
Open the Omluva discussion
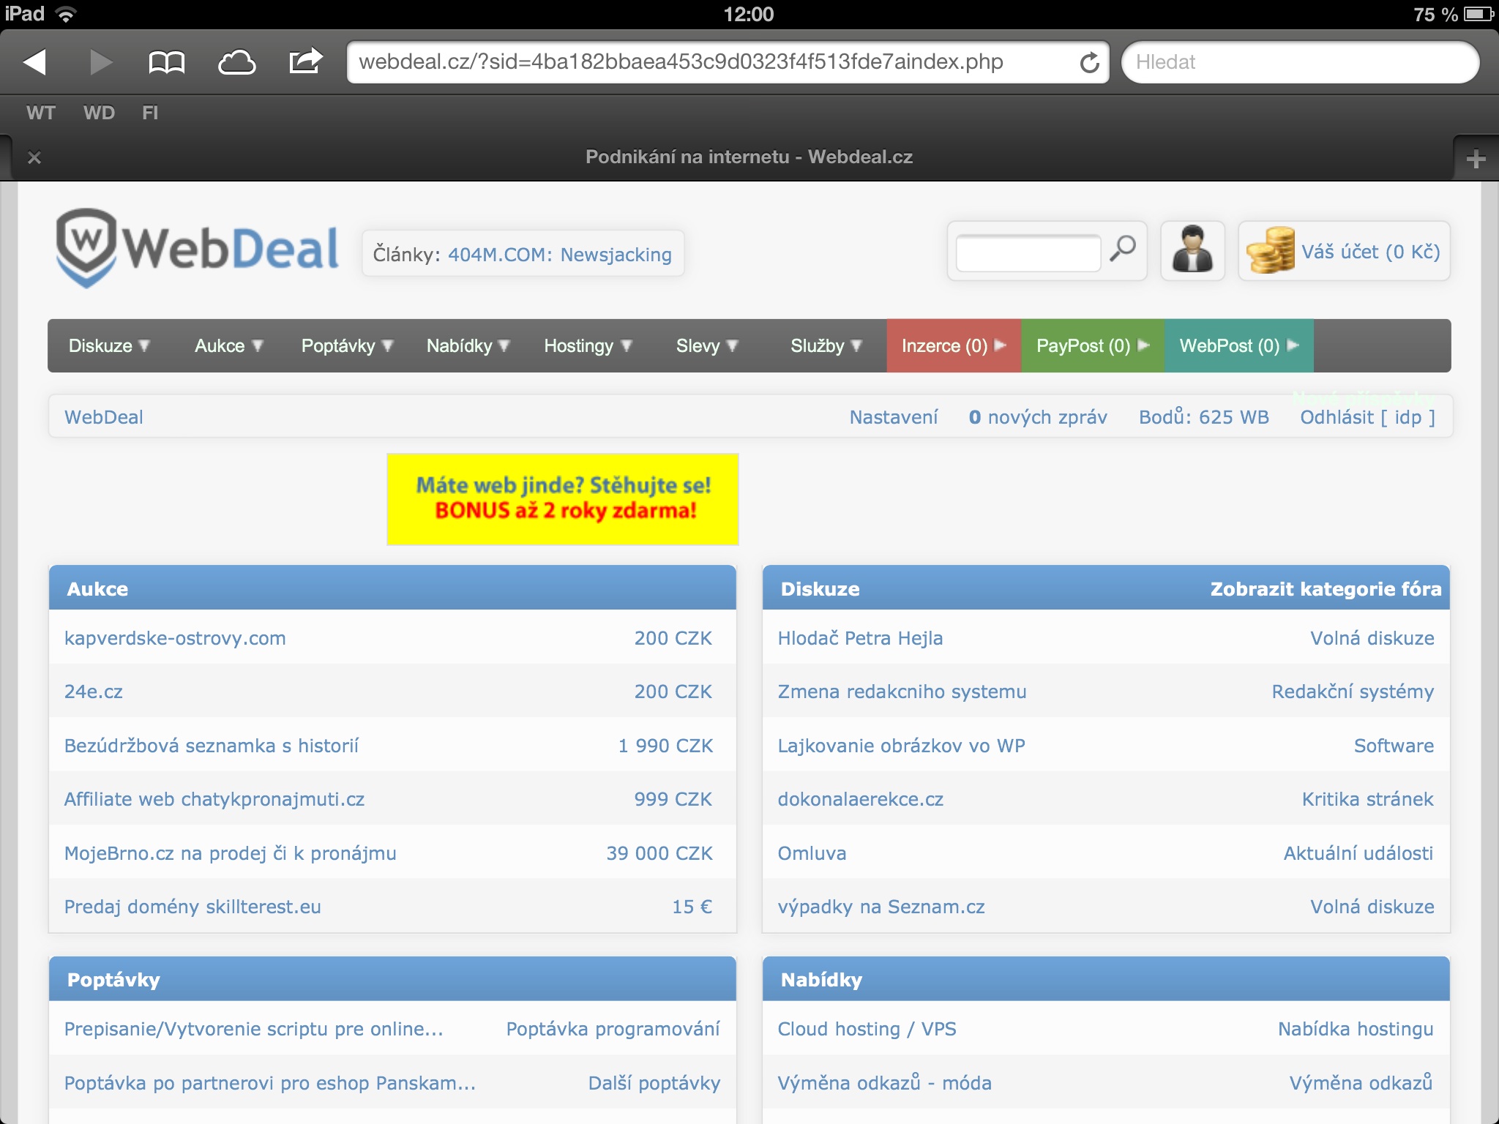tap(812, 853)
